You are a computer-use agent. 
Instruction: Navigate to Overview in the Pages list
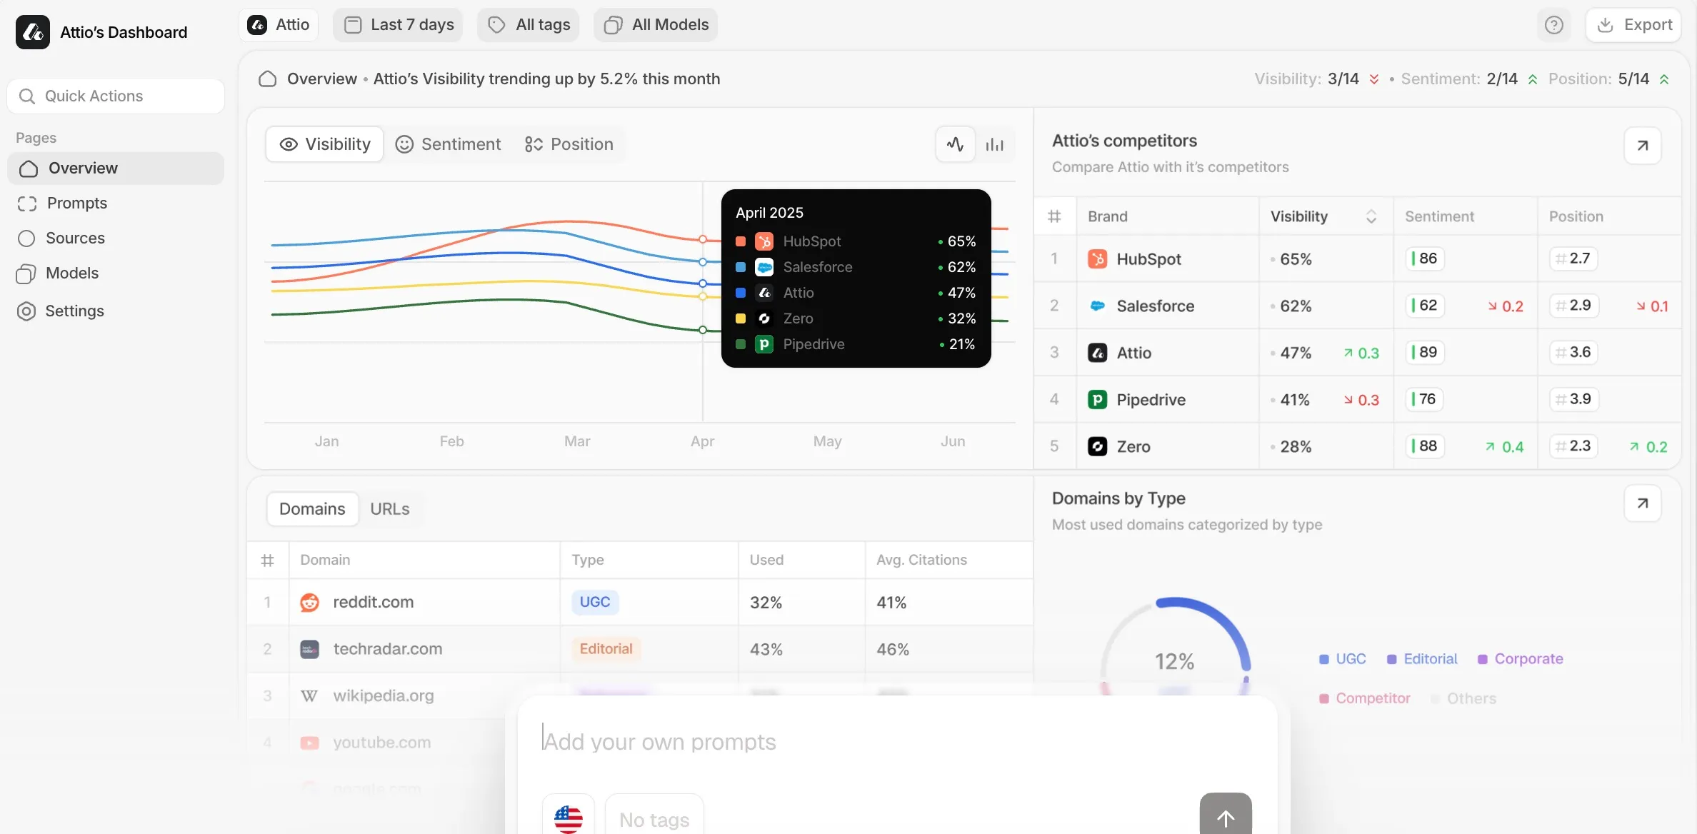coord(82,168)
